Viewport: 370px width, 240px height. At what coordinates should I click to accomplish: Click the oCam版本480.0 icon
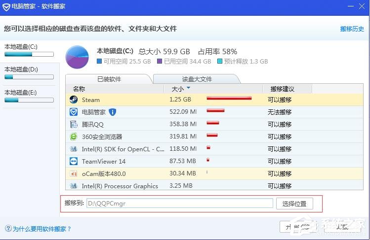(x=74, y=173)
